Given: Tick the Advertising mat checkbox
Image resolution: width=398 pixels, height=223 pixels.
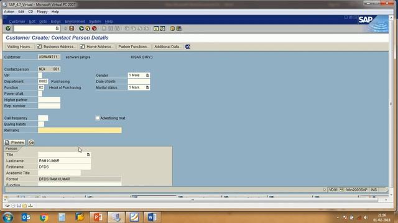Looking at the screenshot, I should pos(98,118).
